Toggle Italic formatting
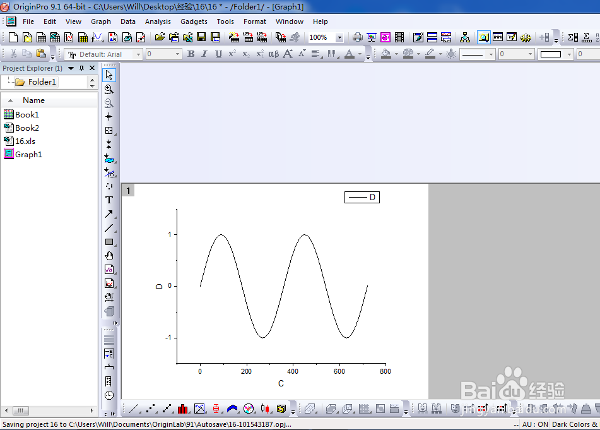 point(204,54)
